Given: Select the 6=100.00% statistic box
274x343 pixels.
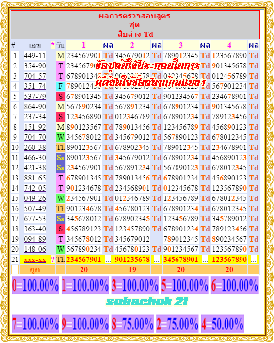Looking at the screenshot, I should (235, 285).
